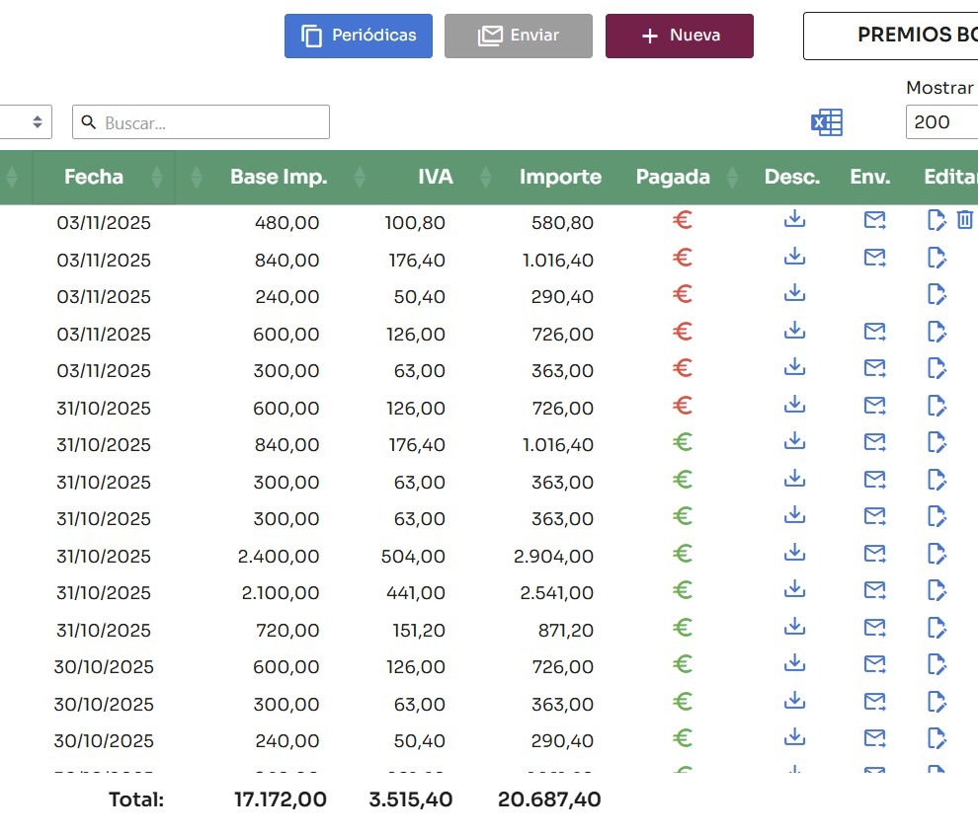The height and width of the screenshot is (836, 978).
Task: Download the 290,40 invoice dated 03/11/2025
Action: click(794, 294)
